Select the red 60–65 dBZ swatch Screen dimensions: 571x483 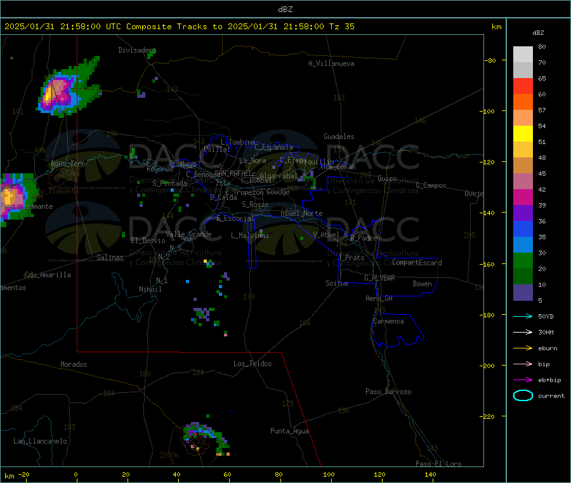[523, 86]
